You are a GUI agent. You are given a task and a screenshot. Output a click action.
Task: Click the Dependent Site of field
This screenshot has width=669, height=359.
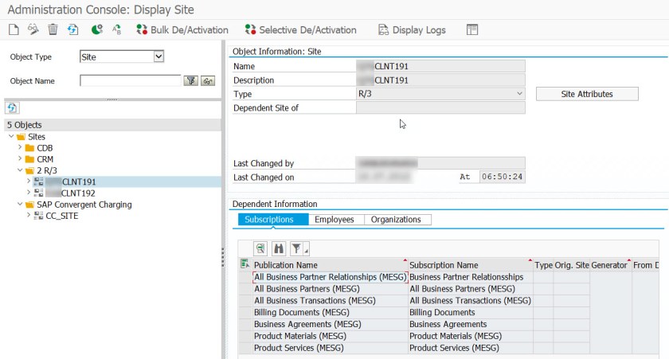(x=440, y=108)
